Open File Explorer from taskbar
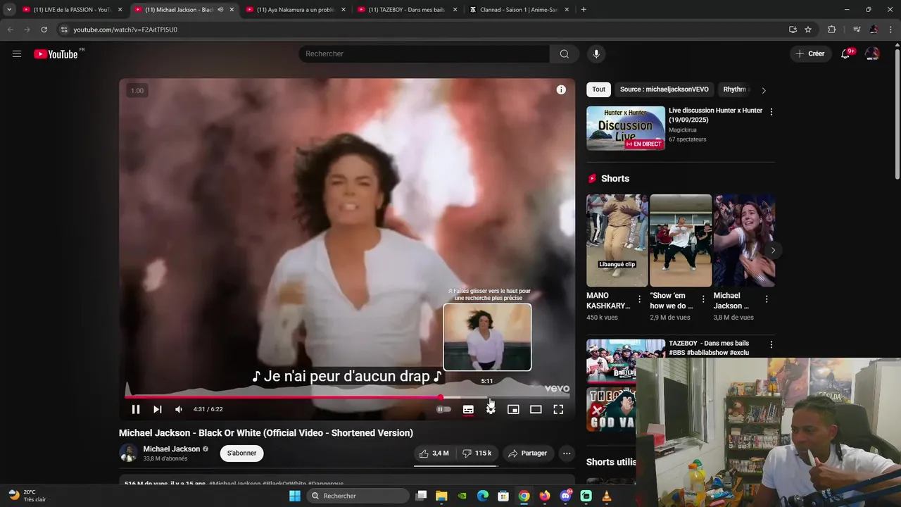 coord(441,496)
